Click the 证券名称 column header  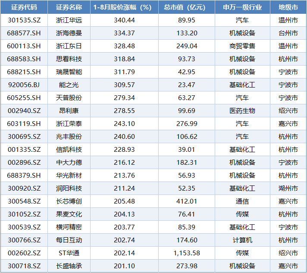click(69, 7)
